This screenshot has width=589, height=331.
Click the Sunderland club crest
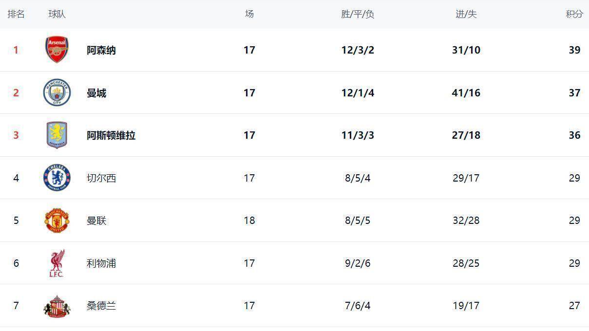tap(57, 306)
